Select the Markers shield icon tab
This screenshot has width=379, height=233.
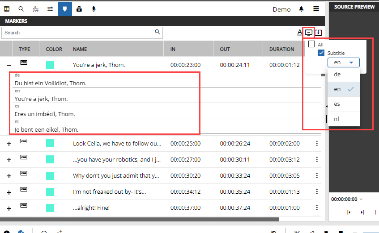(65, 9)
